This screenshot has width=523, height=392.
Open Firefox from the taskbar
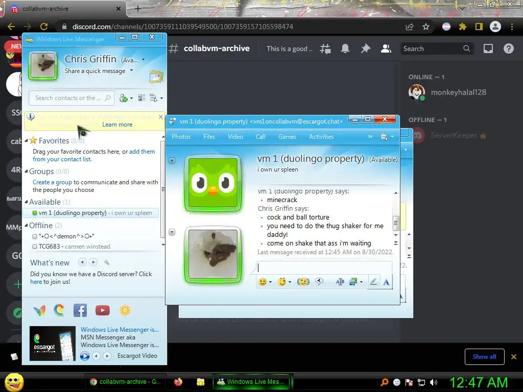178,382
